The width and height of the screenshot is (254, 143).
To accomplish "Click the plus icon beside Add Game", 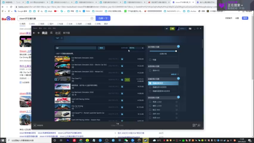I will (x=35, y=125).
